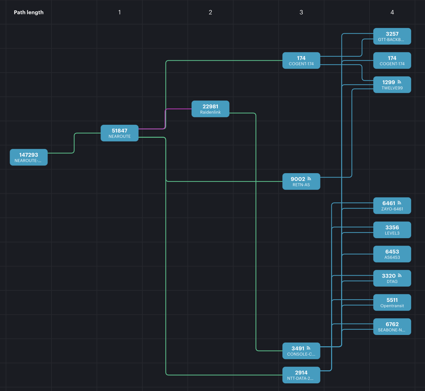
Task: Select the 3356 LEVEL3 node
Action: 392,230
